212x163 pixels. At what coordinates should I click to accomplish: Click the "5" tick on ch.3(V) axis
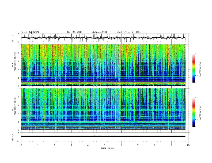click(18, 133)
